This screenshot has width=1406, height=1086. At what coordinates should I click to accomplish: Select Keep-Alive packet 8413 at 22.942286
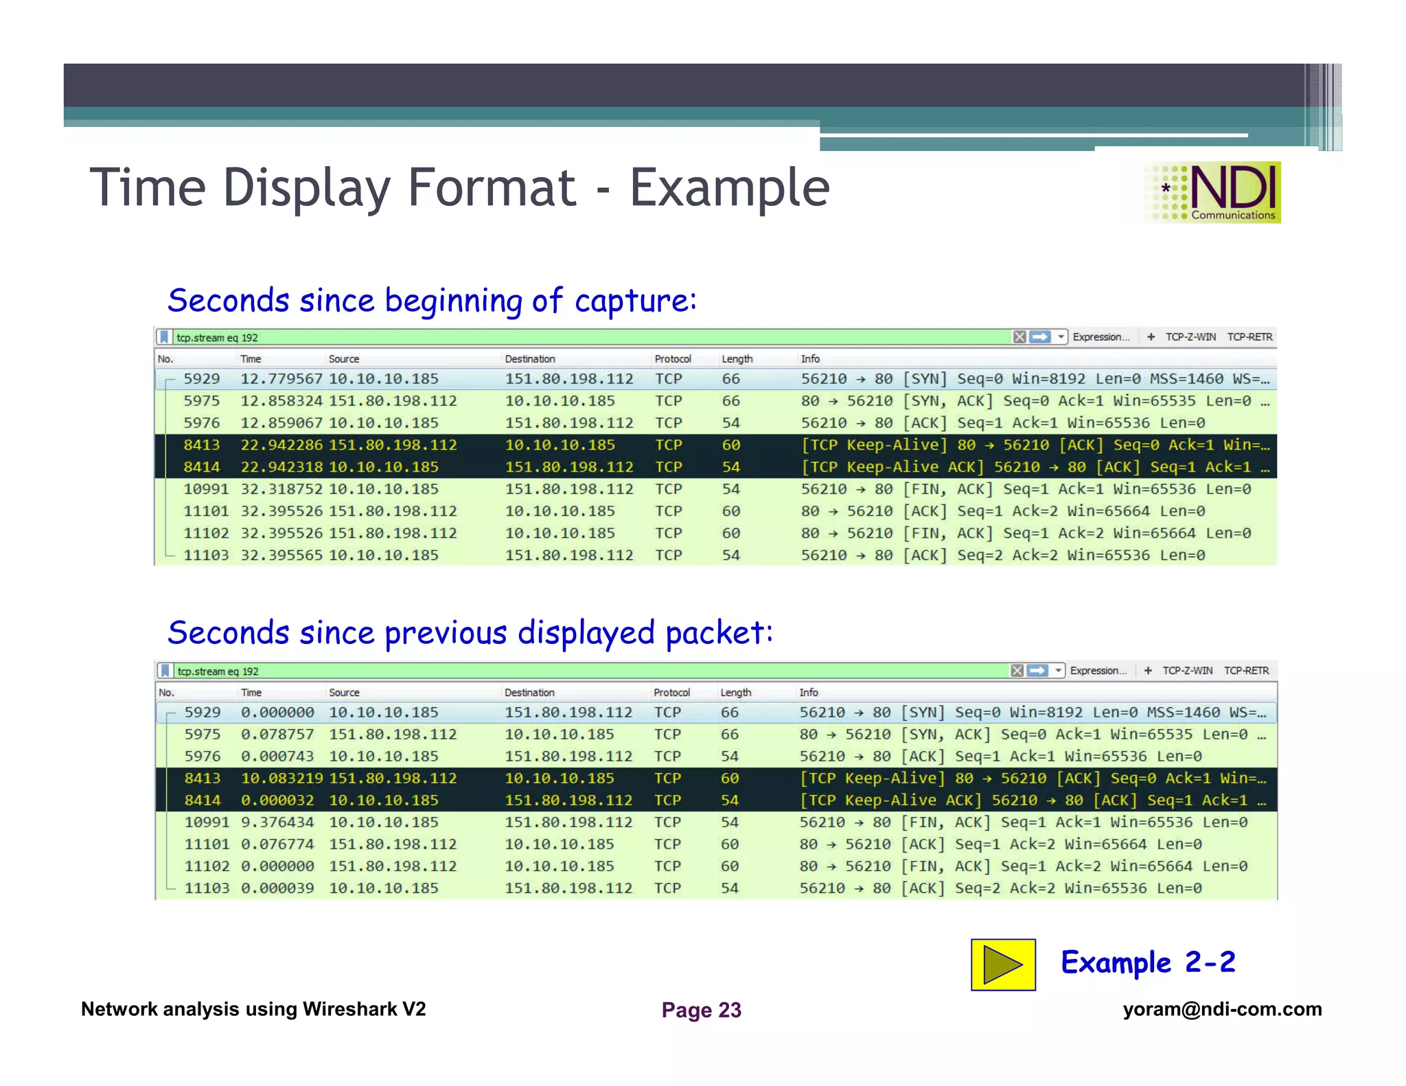coord(715,445)
